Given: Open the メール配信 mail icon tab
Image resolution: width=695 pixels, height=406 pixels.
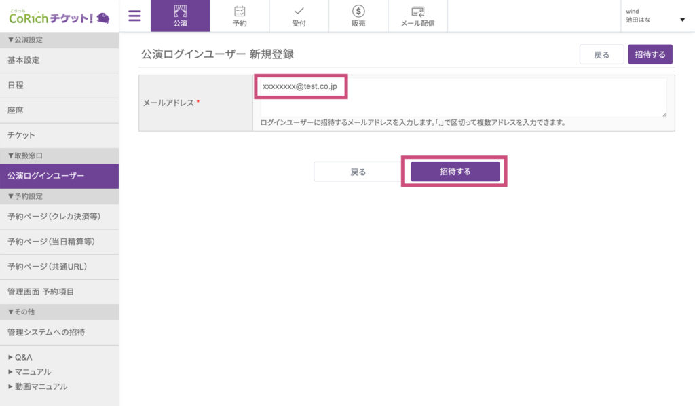Looking at the screenshot, I should [418, 16].
